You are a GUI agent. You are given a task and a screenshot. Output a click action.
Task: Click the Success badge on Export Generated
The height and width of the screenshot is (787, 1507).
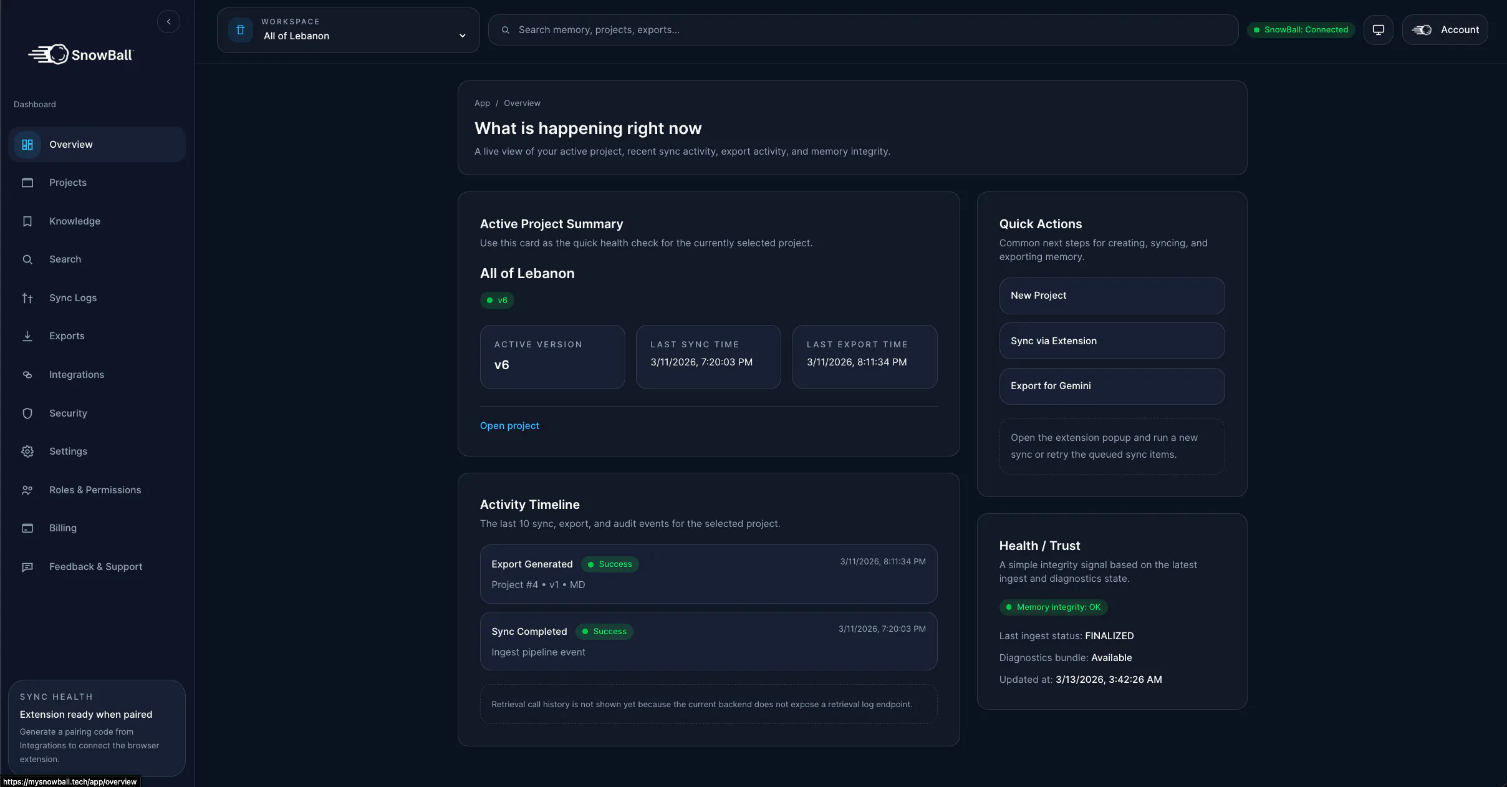click(610, 564)
